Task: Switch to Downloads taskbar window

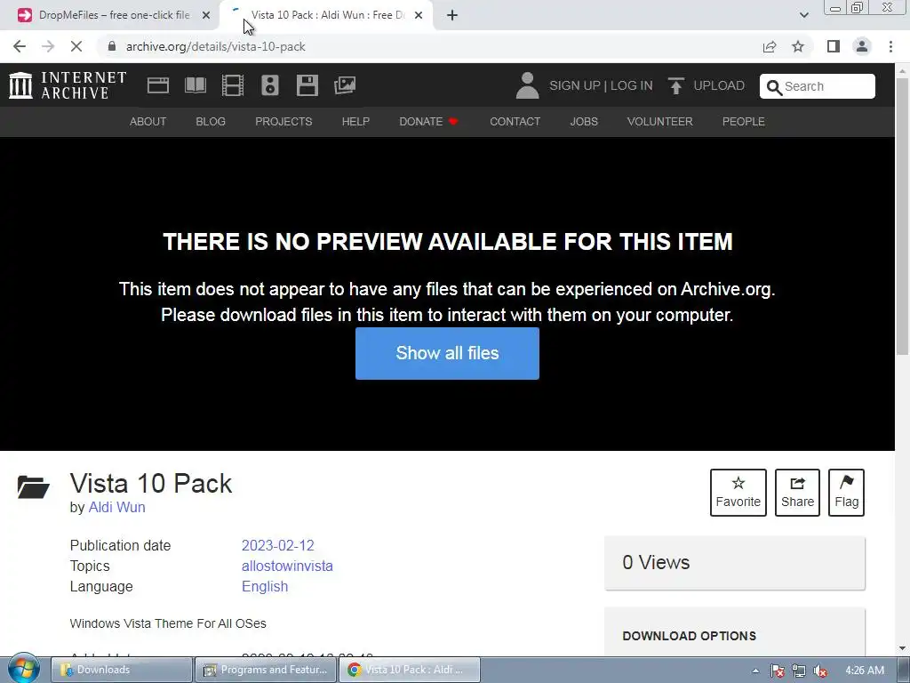Action: tap(121, 670)
